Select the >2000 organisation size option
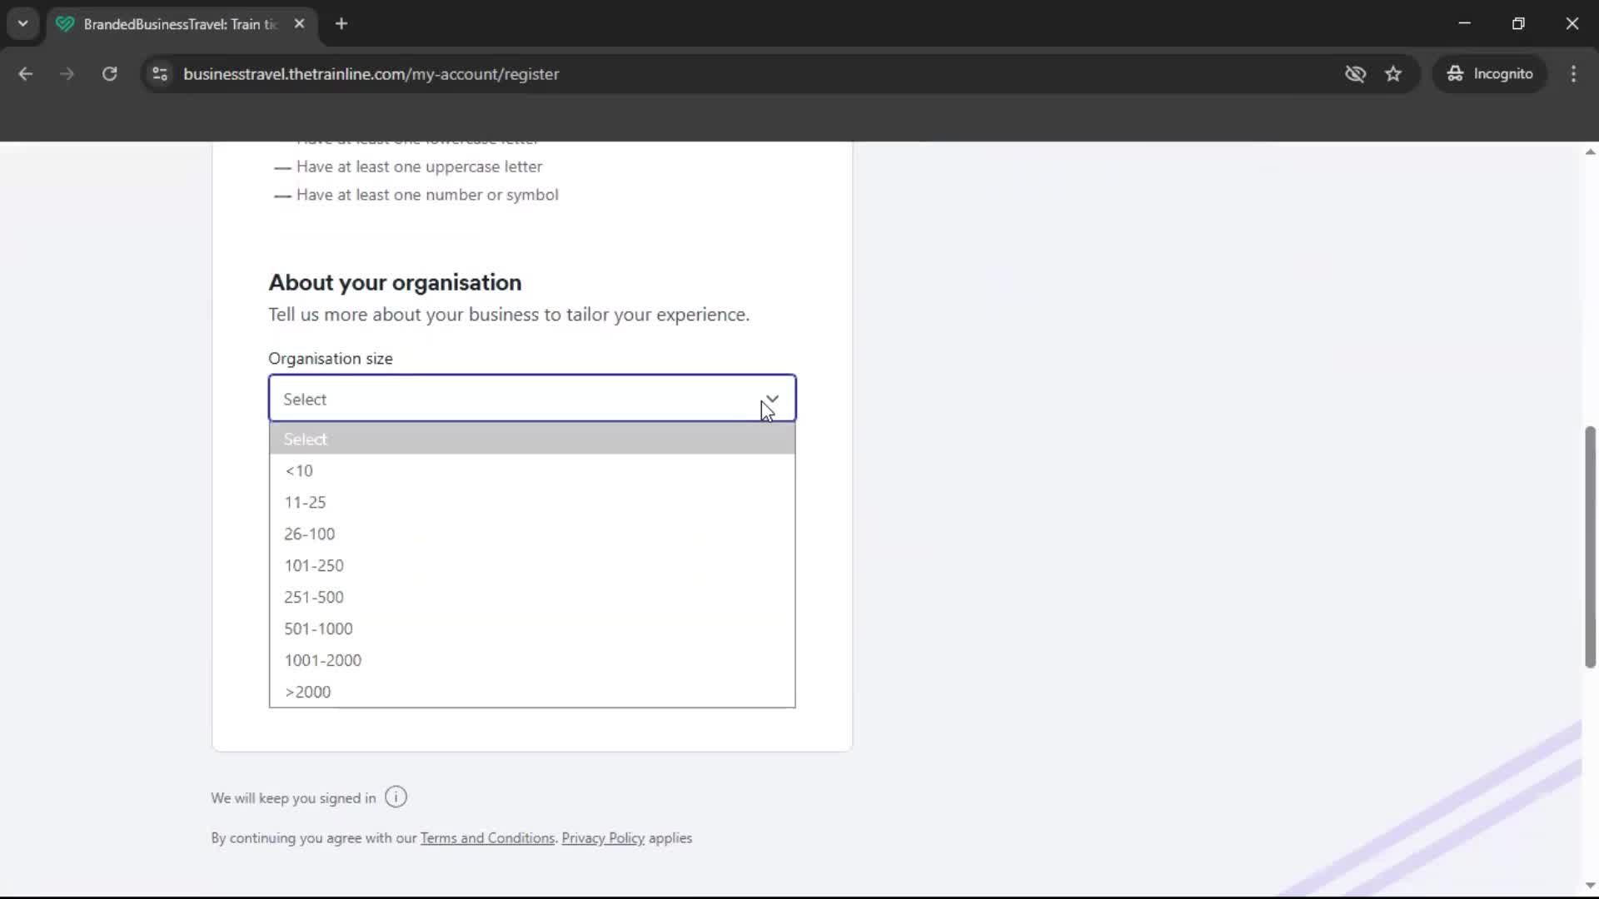This screenshot has height=899, width=1599. [x=307, y=691]
